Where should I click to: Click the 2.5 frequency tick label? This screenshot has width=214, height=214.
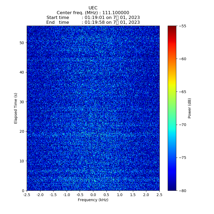pyautogui.click(x=159, y=195)
